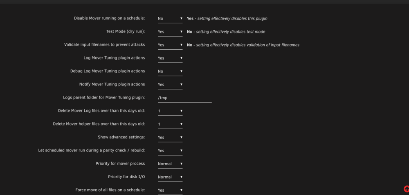The height and width of the screenshot is (195, 409).
Task: Click the 'Notify Mover Tuning plugin actions' label
Action: click(112, 84)
